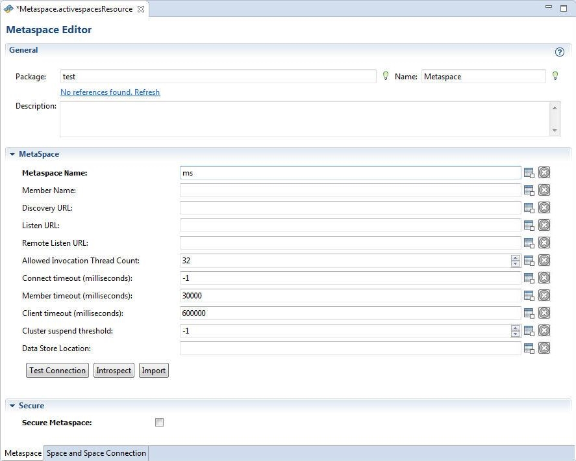Click the Test Connection button
This screenshot has width=576, height=461.
(57, 371)
